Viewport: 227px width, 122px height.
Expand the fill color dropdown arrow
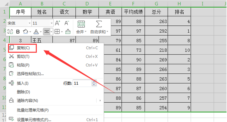(x=30, y=32)
